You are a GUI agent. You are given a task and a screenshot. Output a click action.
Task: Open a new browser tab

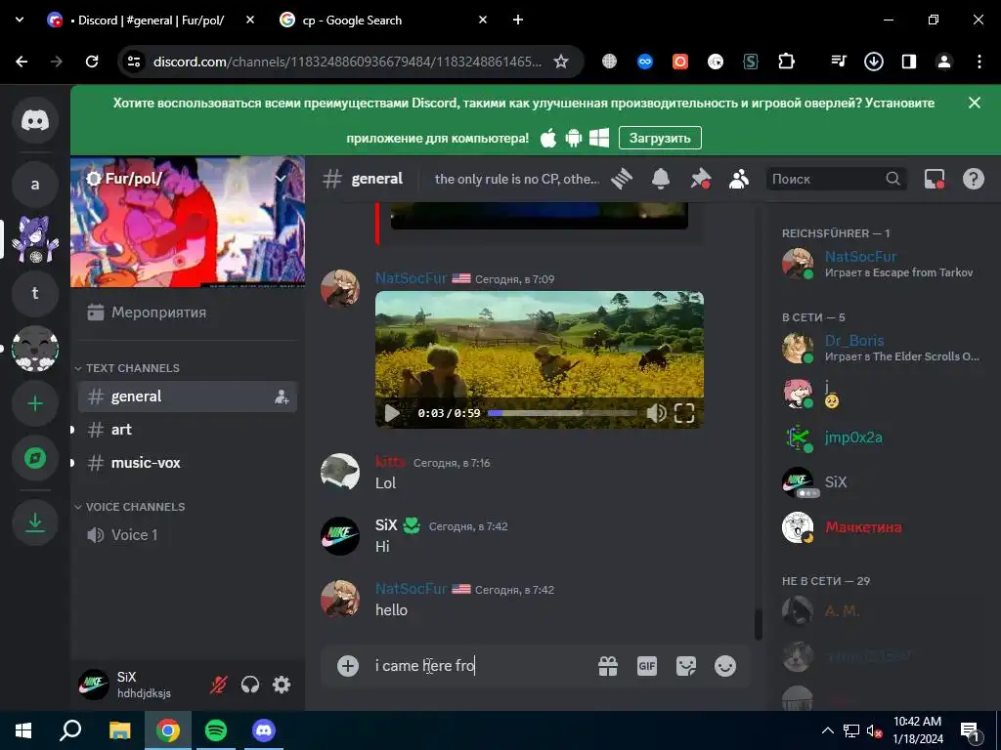pyautogui.click(x=518, y=21)
